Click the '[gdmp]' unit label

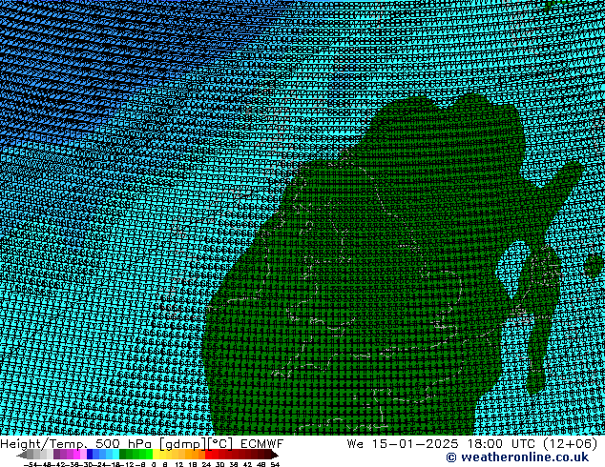click(x=183, y=444)
